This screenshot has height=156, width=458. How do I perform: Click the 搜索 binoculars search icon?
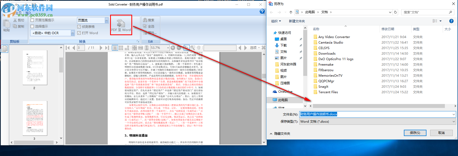tap(145, 20)
